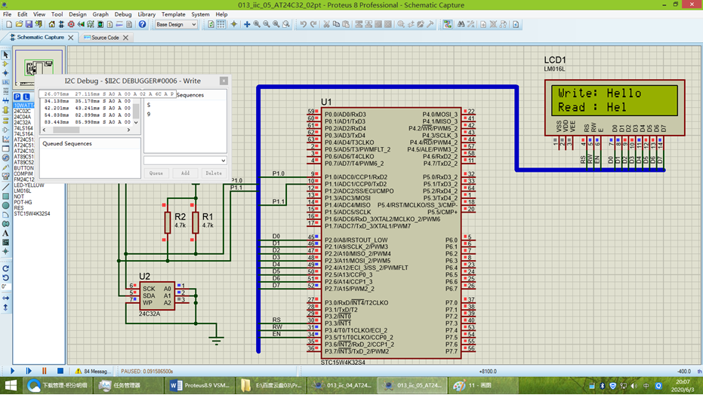Select STC15W4K32S4 in the device list
Screen dimensions: 703x395
[32, 214]
